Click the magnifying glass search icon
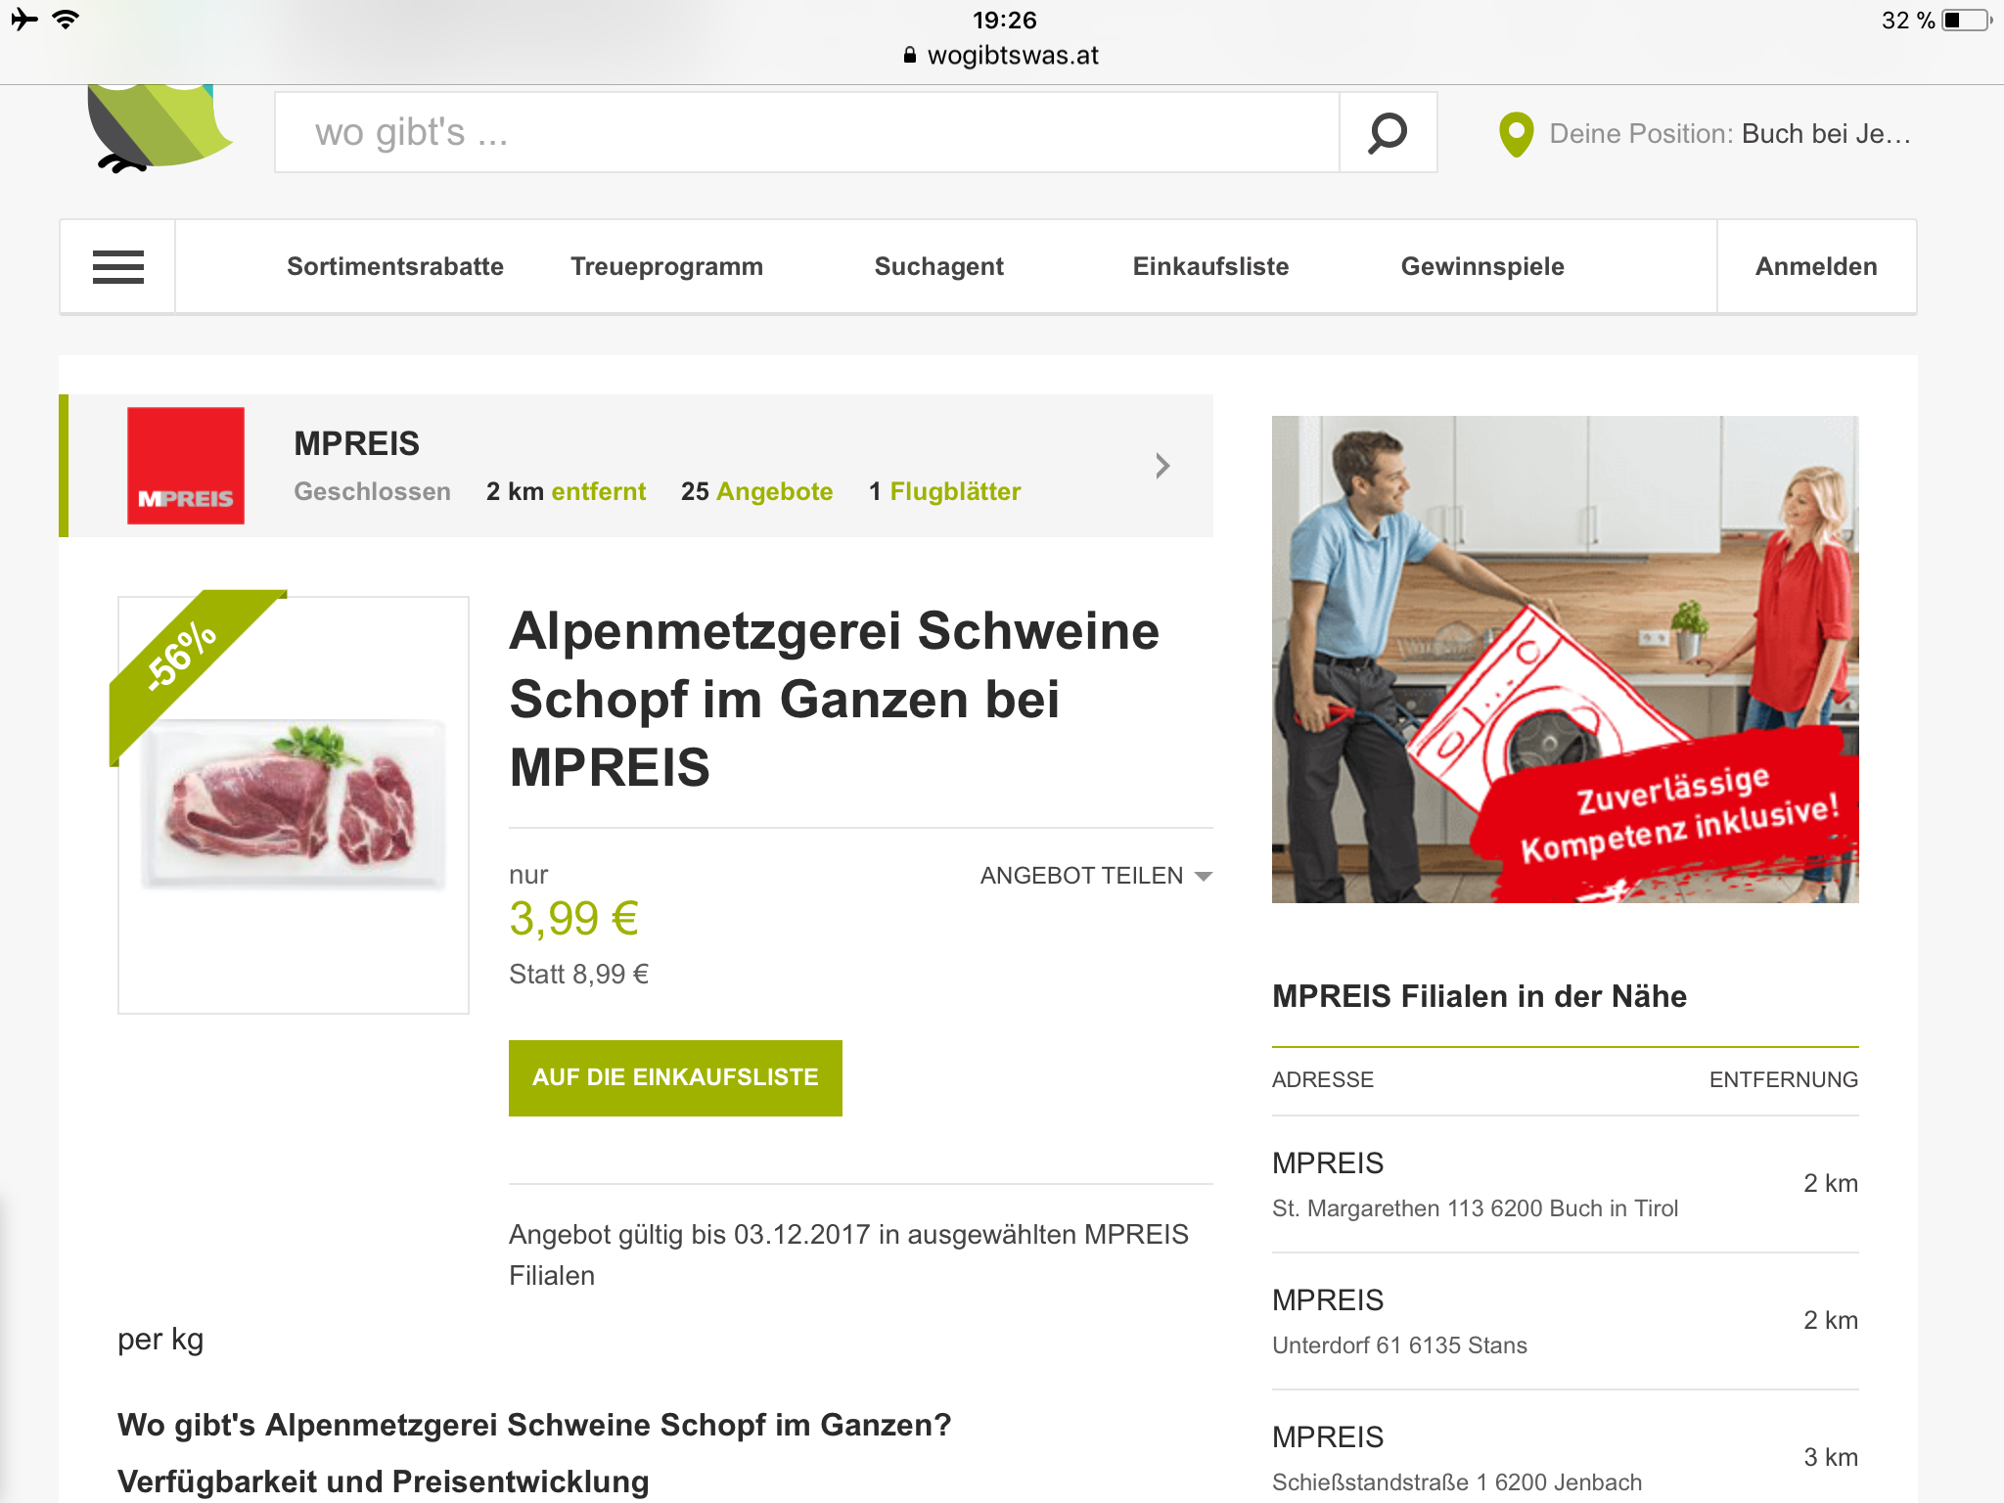This screenshot has height=1503, width=2004. coord(1388,133)
